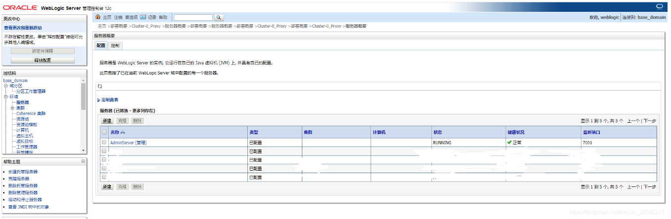Image resolution: width=671 pixels, height=219 pixels.
Task: Sort by the 状态 column header
Action: pos(437,132)
